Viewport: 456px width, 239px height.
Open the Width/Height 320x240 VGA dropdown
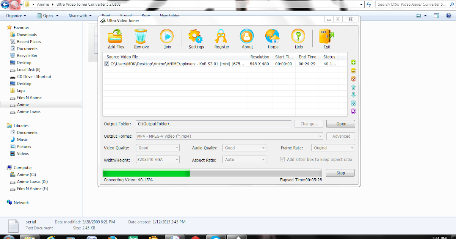[x=158, y=160]
